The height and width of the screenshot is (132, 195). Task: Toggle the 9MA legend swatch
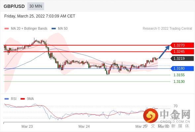coord(22,99)
